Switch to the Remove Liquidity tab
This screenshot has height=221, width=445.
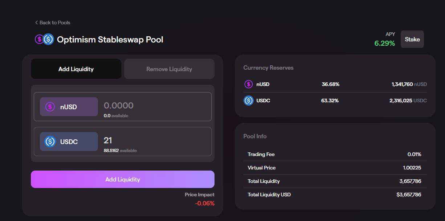click(169, 69)
